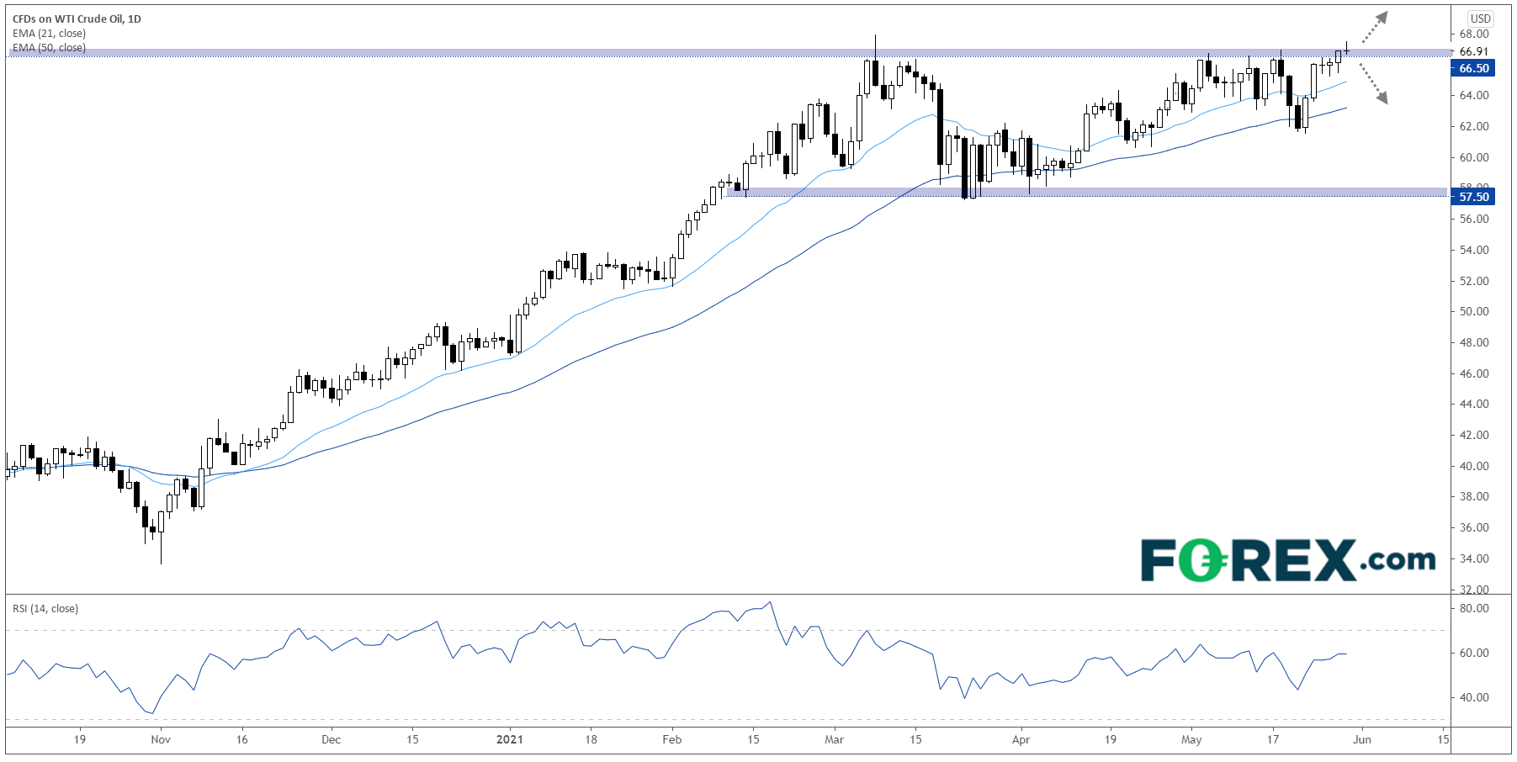Click the 2021 label on date axis

509,739
